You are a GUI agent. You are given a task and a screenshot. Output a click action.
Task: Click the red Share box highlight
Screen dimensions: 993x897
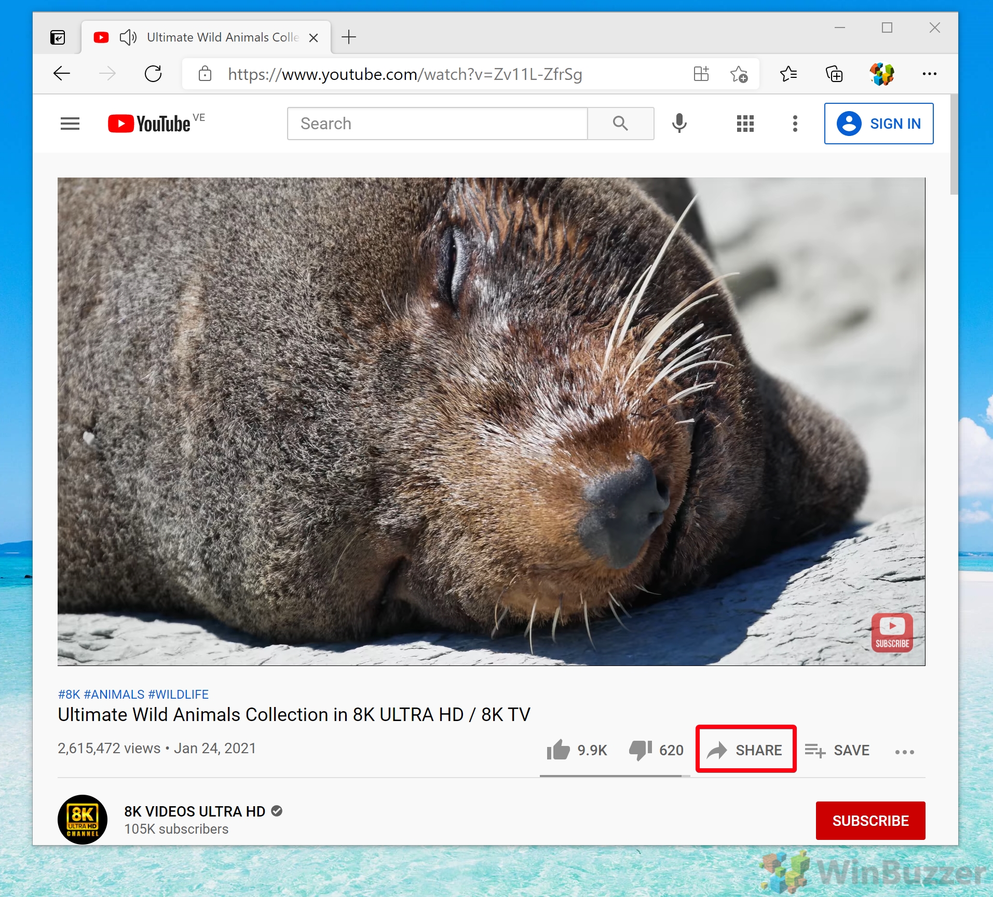745,750
